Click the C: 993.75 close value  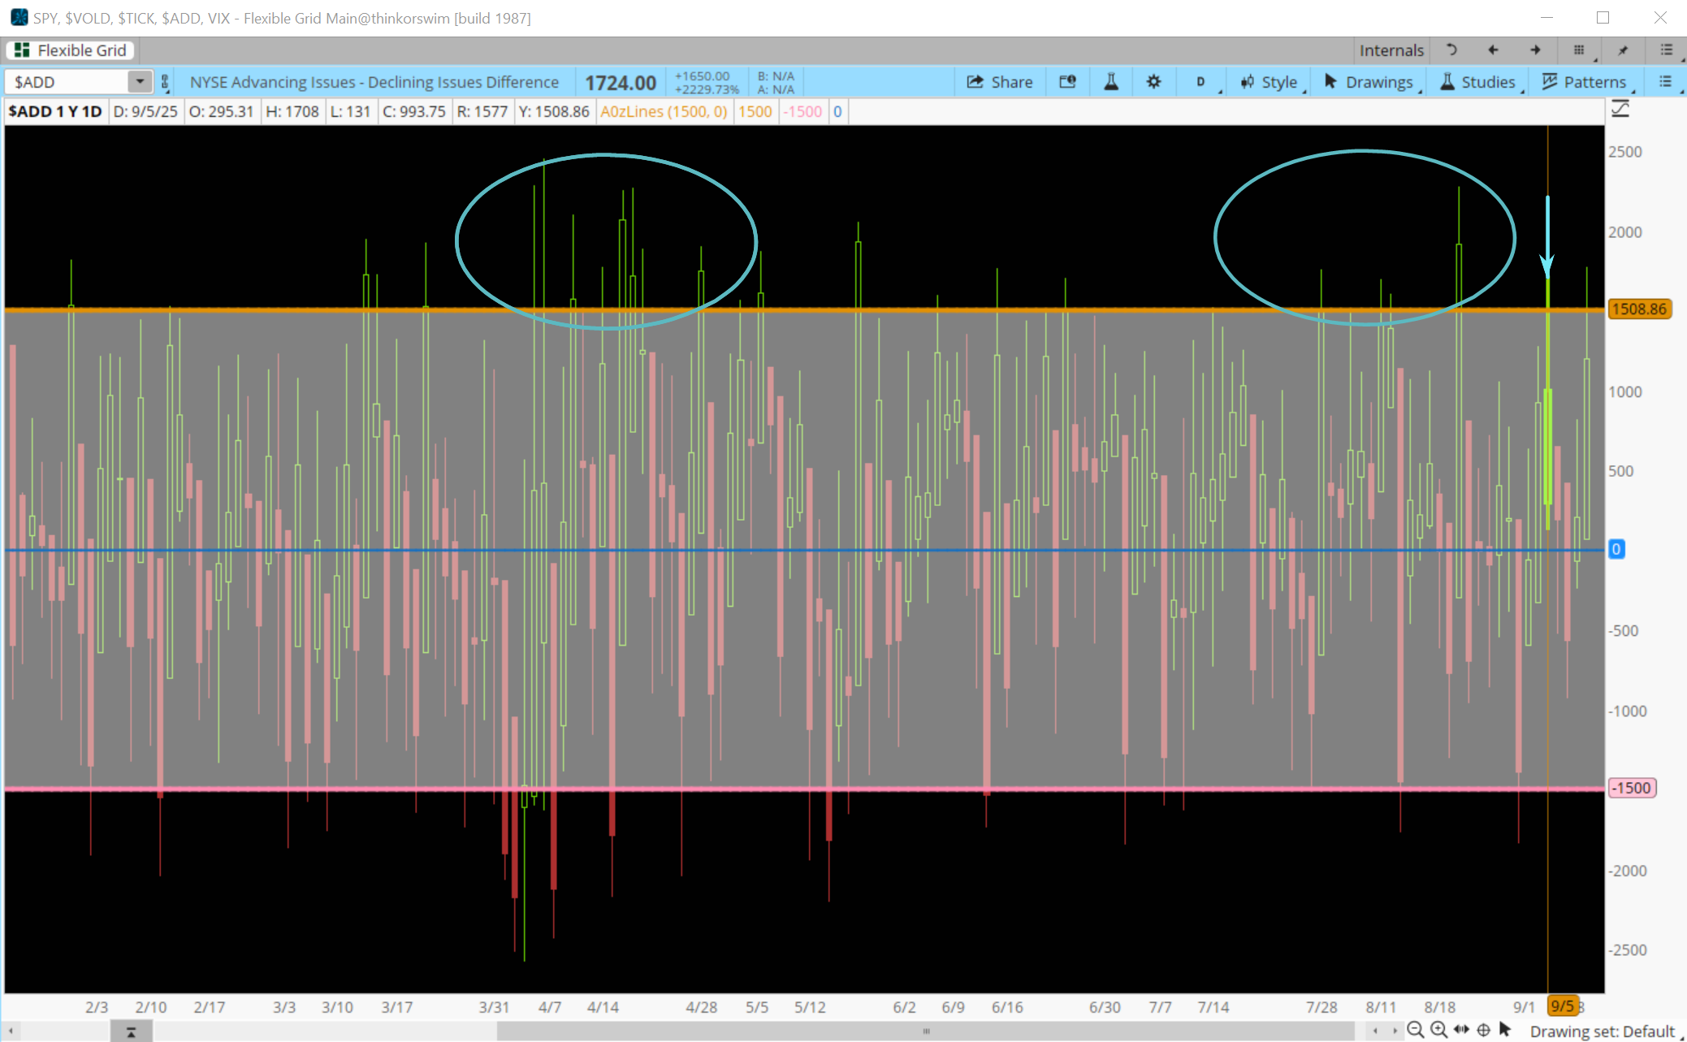(414, 112)
